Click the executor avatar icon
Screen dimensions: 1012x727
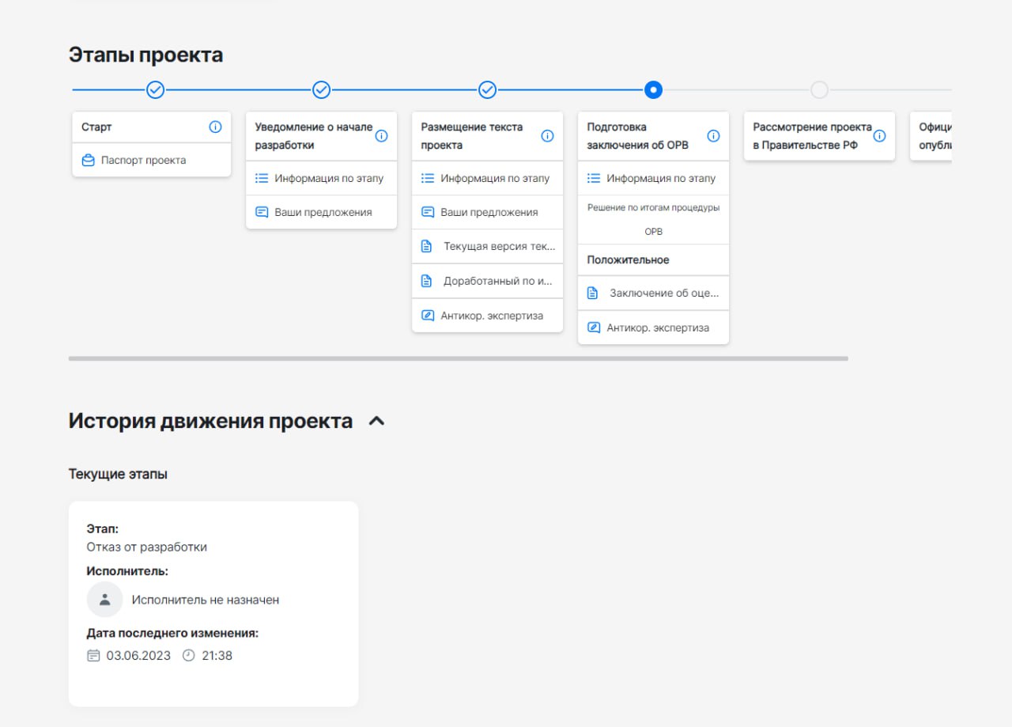click(x=104, y=600)
